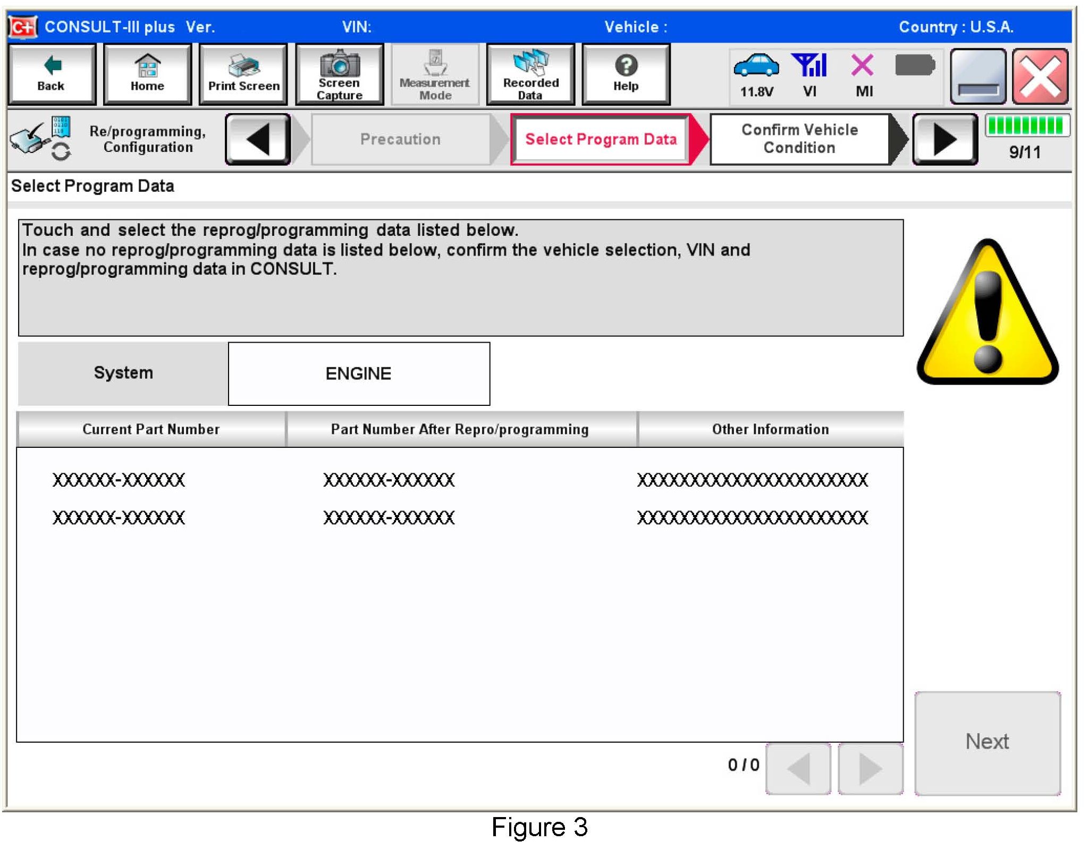The height and width of the screenshot is (850, 1088).
Task: Click the Back arrow button
Action: (x=52, y=74)
